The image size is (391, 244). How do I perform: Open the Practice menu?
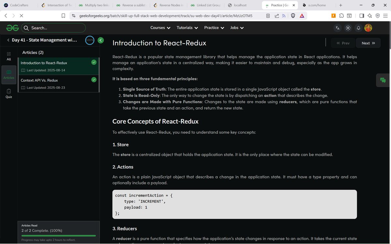tap(214, 28)
